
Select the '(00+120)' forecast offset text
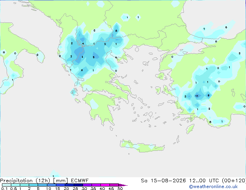click(x=234, y=181)
